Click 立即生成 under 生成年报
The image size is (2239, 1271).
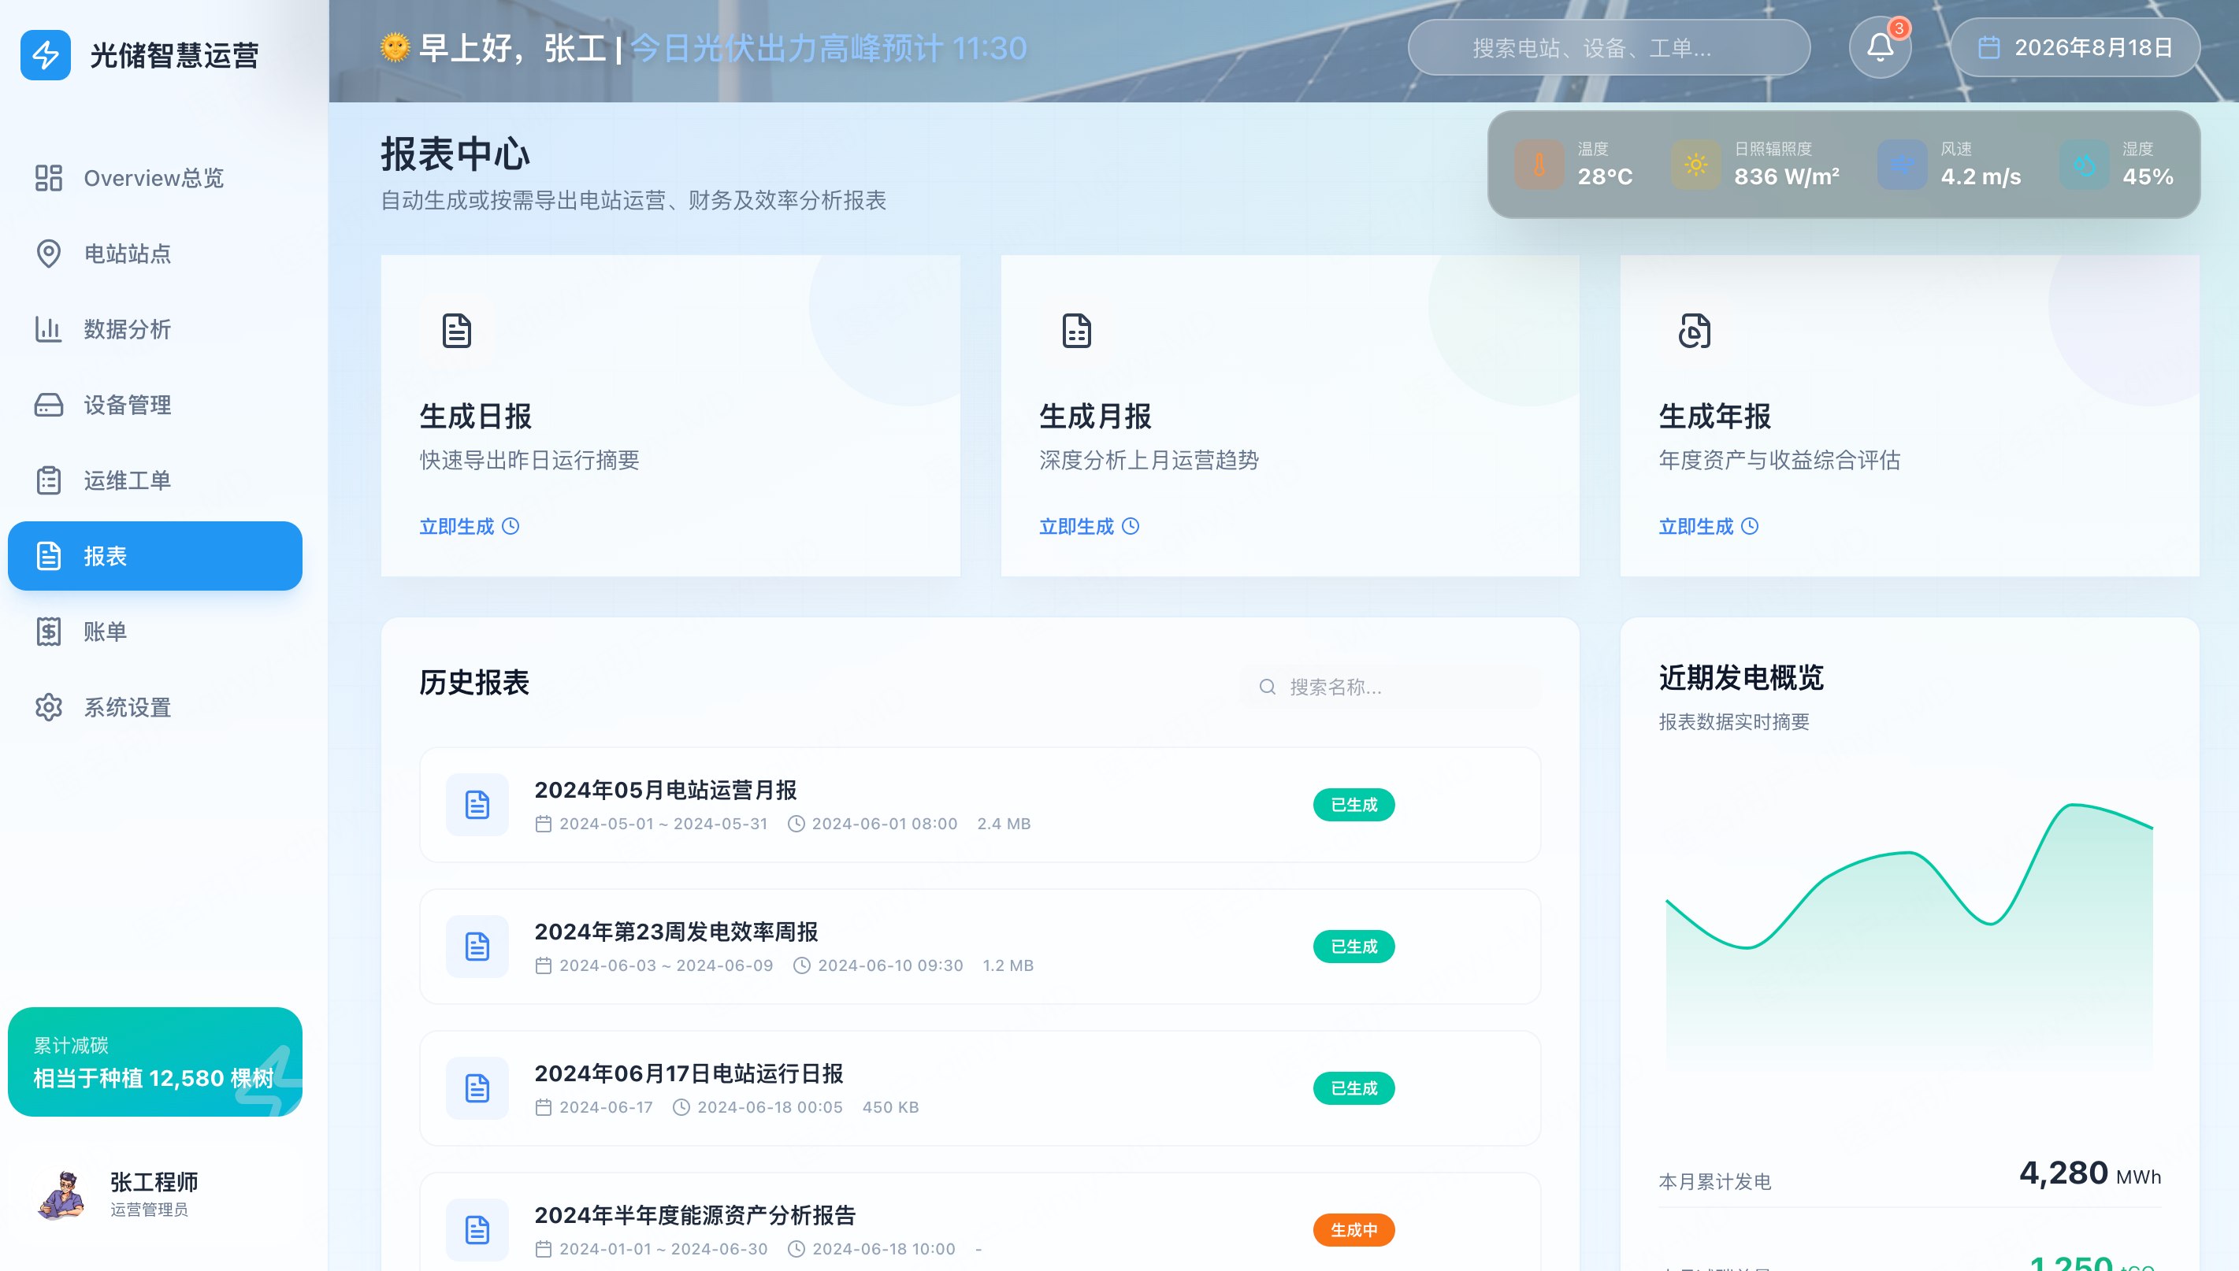1708,526
